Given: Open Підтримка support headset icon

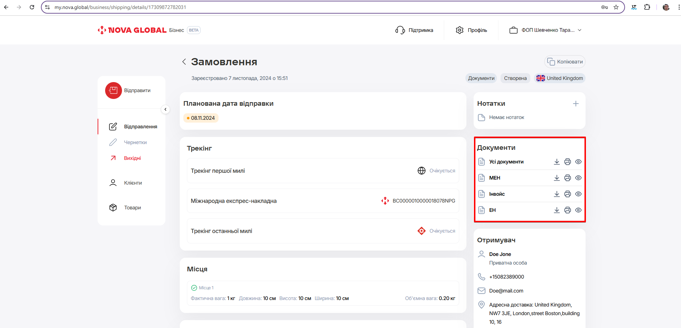Looking at the screenshot, I should click(400, 30).
